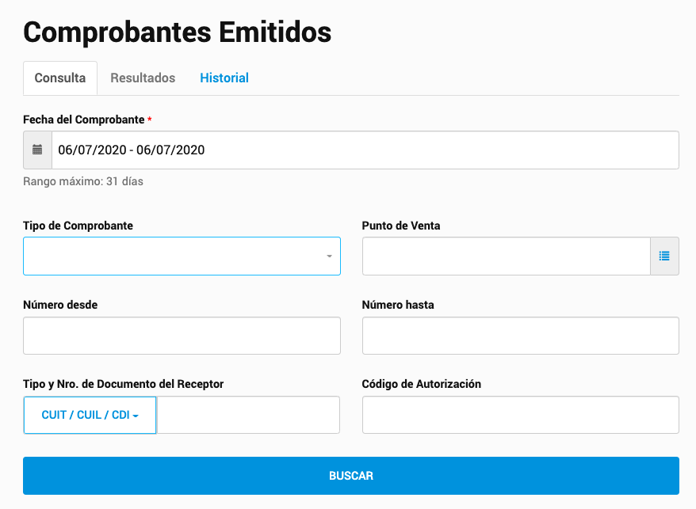696x509 pixels.
Task: Switch to the Resultados tab
Action: point(143,78)
